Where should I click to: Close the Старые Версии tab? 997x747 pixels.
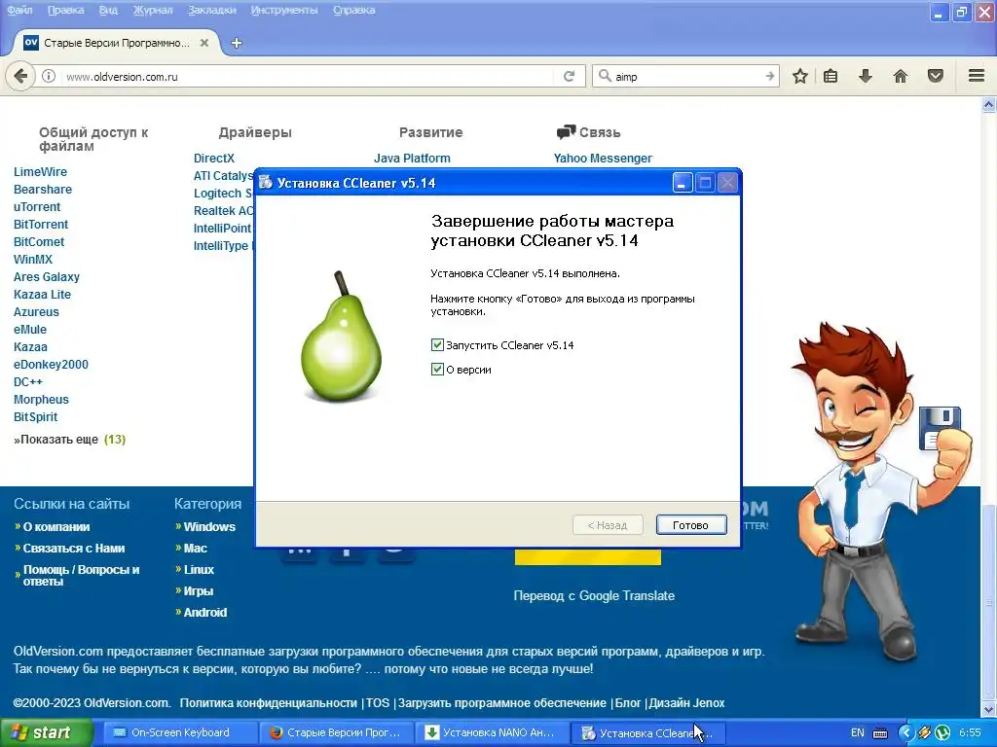coord(204,43)
